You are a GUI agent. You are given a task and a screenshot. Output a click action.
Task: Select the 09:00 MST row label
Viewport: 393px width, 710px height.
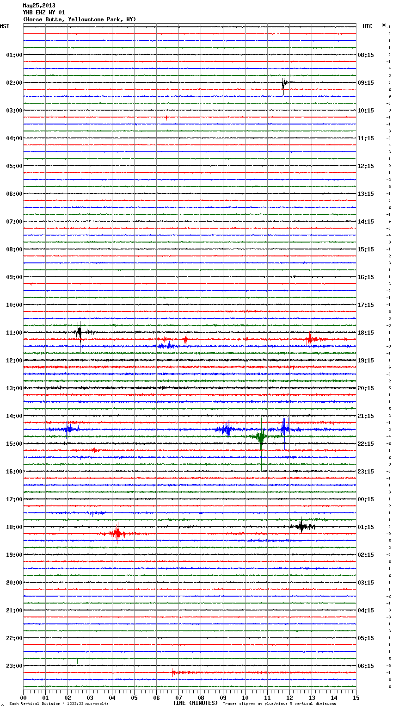[14, 277]
